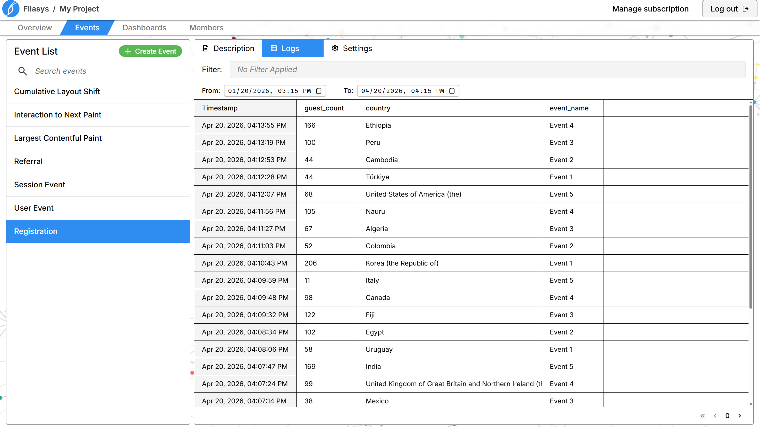Click the logs table vertical scrollbar
Image resolution: width=760 pixels, height=427 pixels.
(750, 207)
